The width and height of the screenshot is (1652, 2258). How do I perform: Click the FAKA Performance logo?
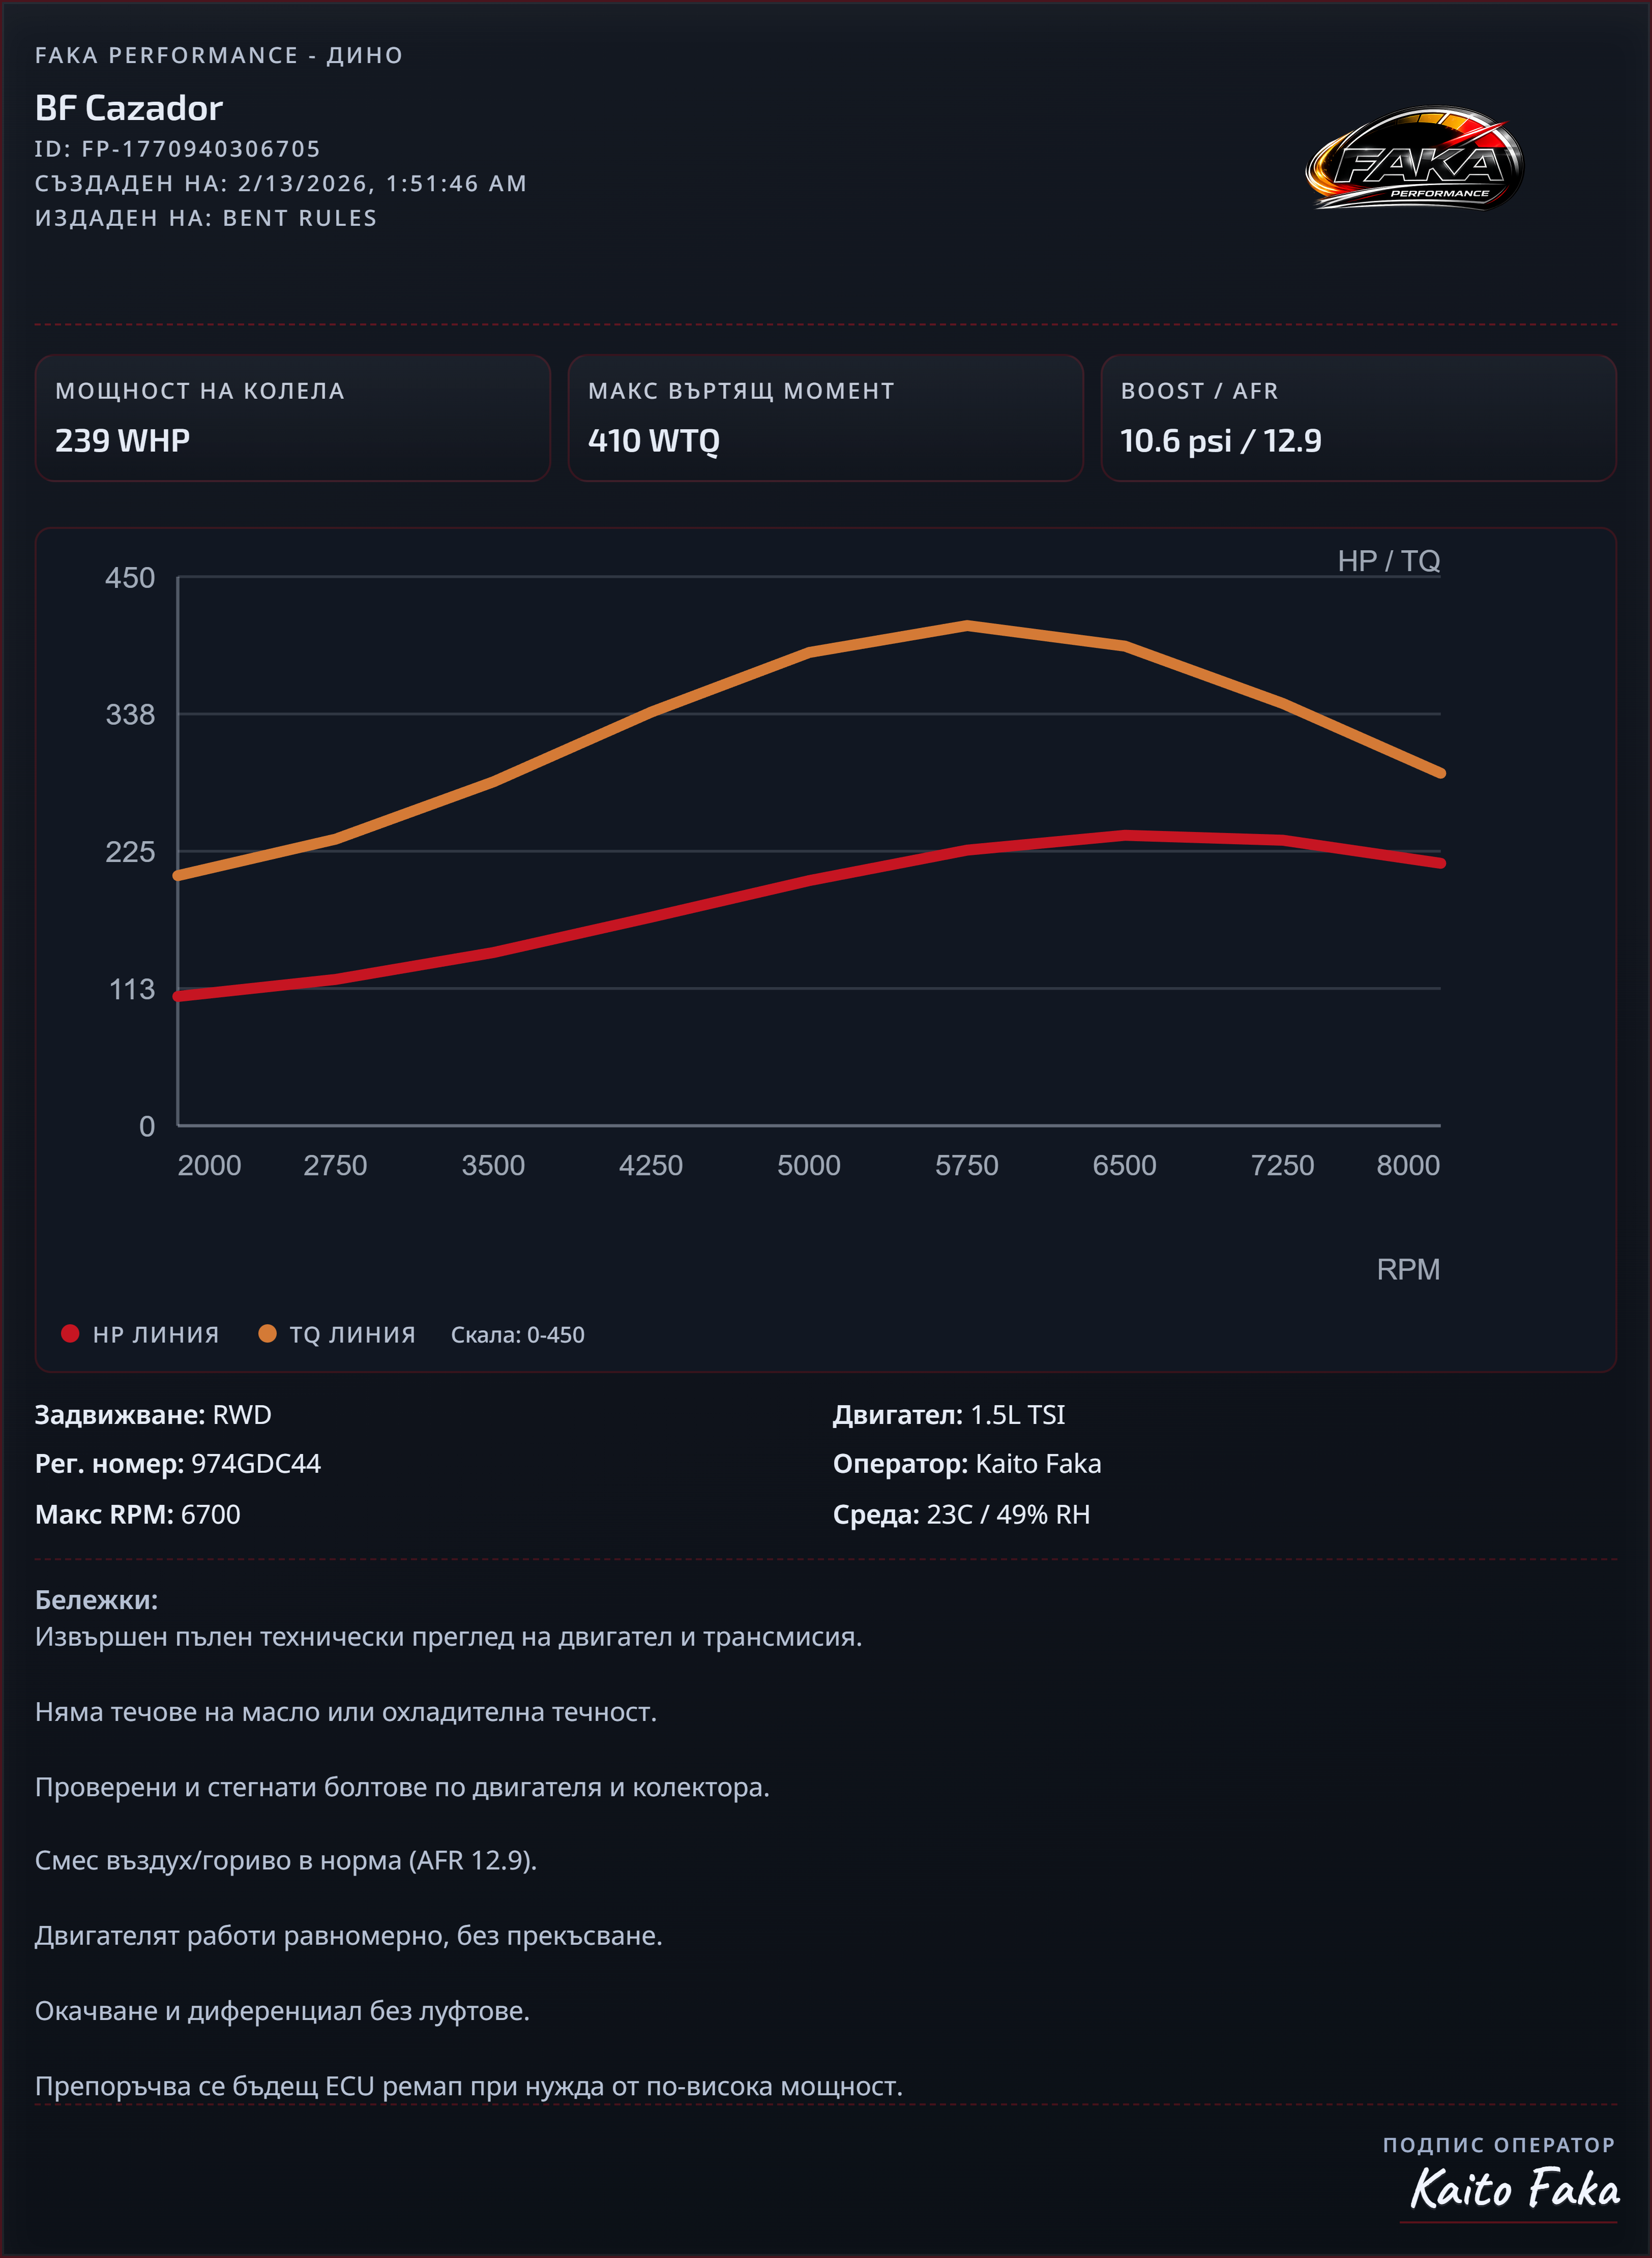1414,160
